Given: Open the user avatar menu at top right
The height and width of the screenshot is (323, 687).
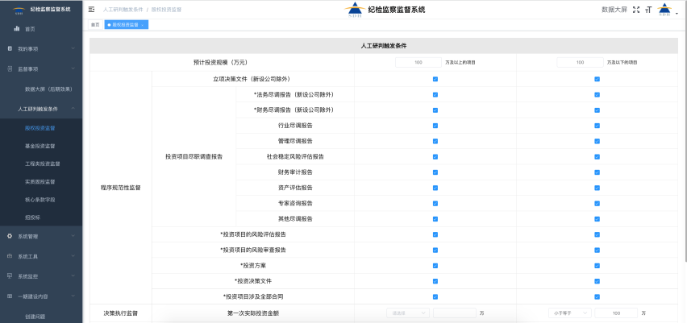Looking at the screenshot, I should tap(665, 10).
